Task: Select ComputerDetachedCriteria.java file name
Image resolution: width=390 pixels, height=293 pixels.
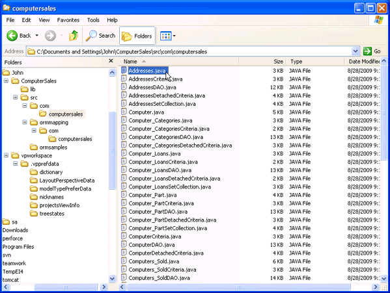Action: click(166, 253)
